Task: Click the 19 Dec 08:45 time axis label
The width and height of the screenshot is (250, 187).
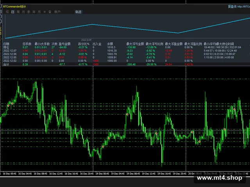Action: pyautogui.click(x=133, y=174)
